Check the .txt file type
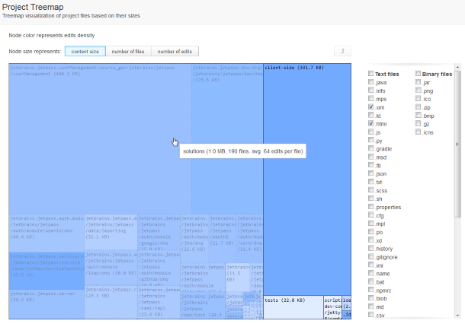This screenshot has height=324, width=465. point(371,181)
